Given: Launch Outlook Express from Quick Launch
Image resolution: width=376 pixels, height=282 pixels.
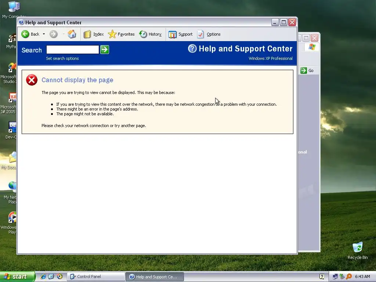Looking at the screenshot, I should (x=51, y=276).
